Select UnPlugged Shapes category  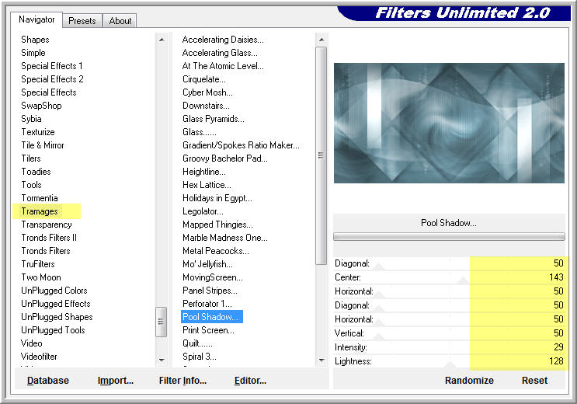[x=57, y=317]
